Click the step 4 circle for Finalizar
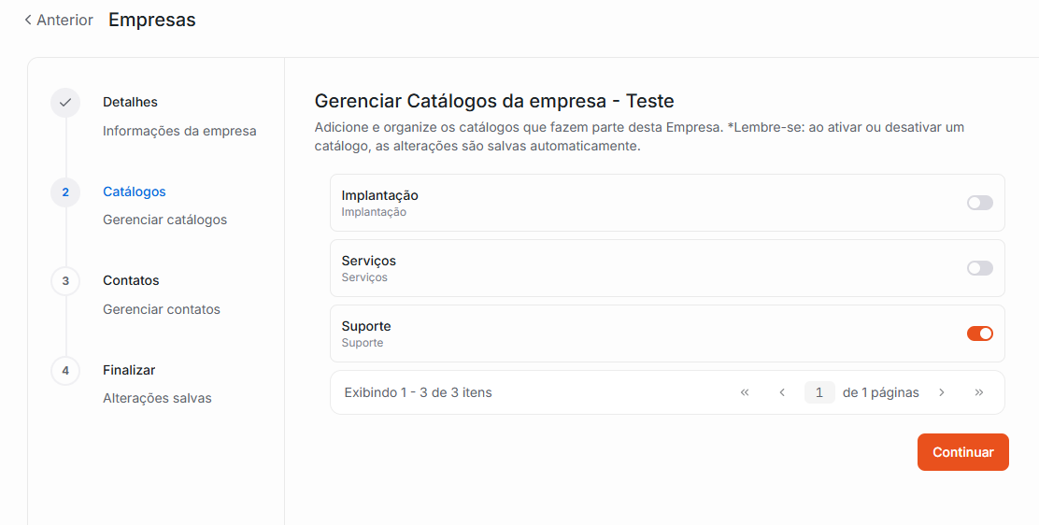Image resolution: width=1039 pixels, height=525 pixels. click(65, 371)
